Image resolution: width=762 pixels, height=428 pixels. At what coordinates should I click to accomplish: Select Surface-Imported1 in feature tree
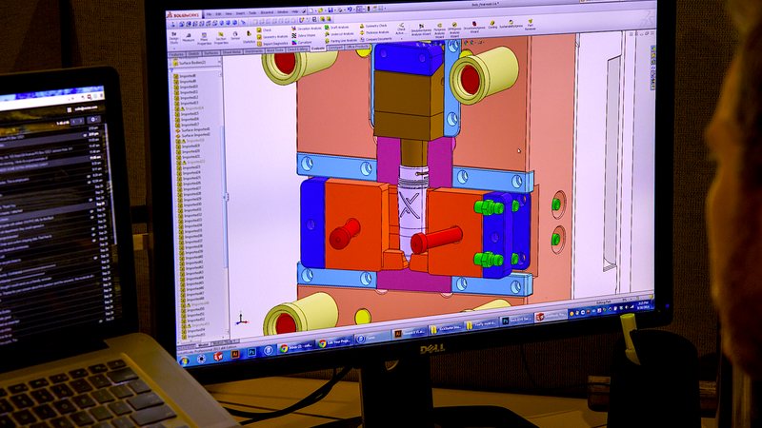coord(194,129)
